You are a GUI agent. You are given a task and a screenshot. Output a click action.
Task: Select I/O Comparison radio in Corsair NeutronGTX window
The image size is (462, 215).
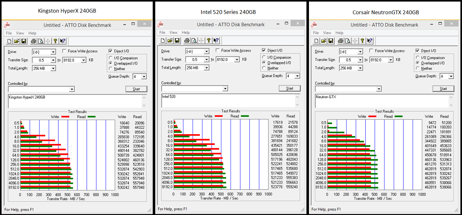pyautogui.click(x=418, y=58)
